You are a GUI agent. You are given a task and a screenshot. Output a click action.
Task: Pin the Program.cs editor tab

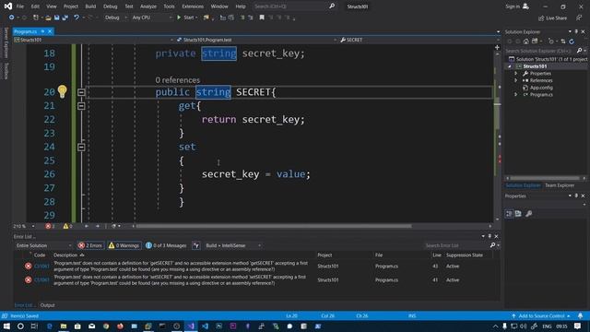tap(43, 31)
